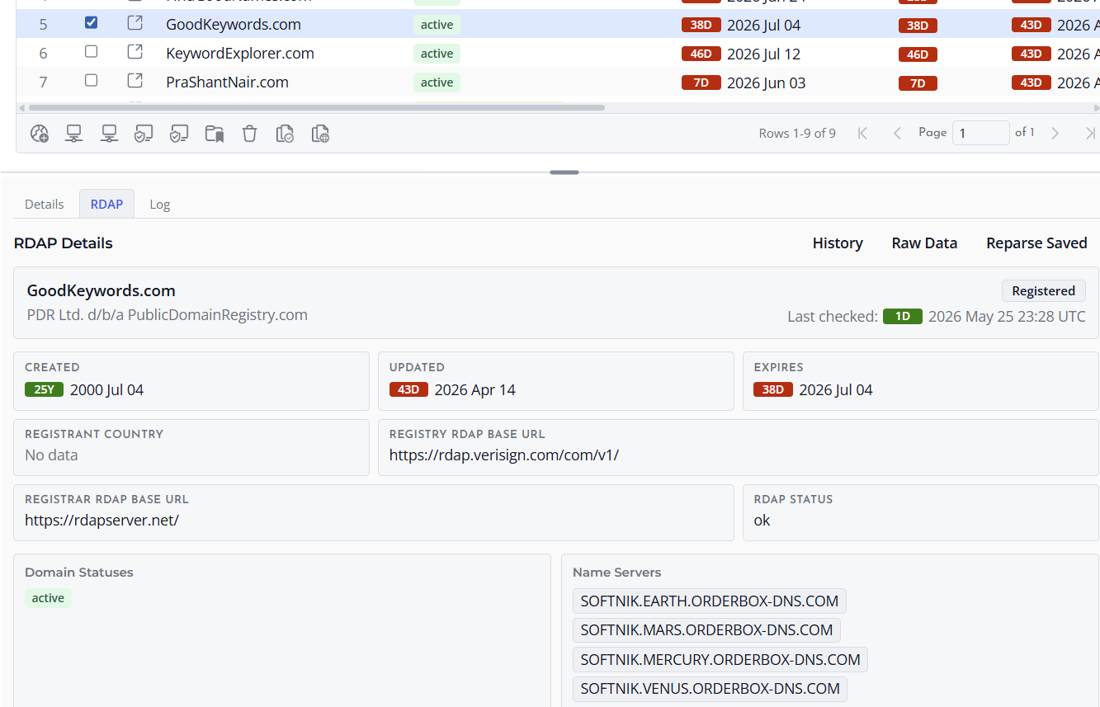Click the Last checked 1D badge
The width and height of the screenshot is (1100, 707).
coord(903,316)
